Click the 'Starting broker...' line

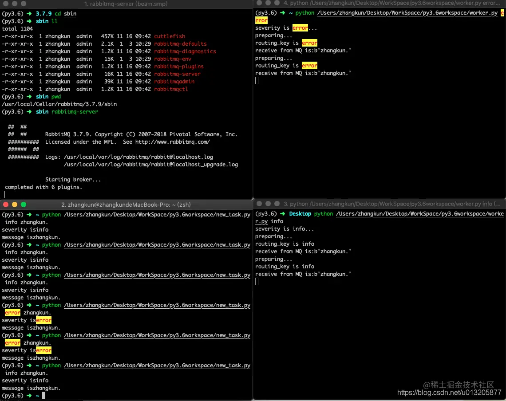(x=73, y=180)
